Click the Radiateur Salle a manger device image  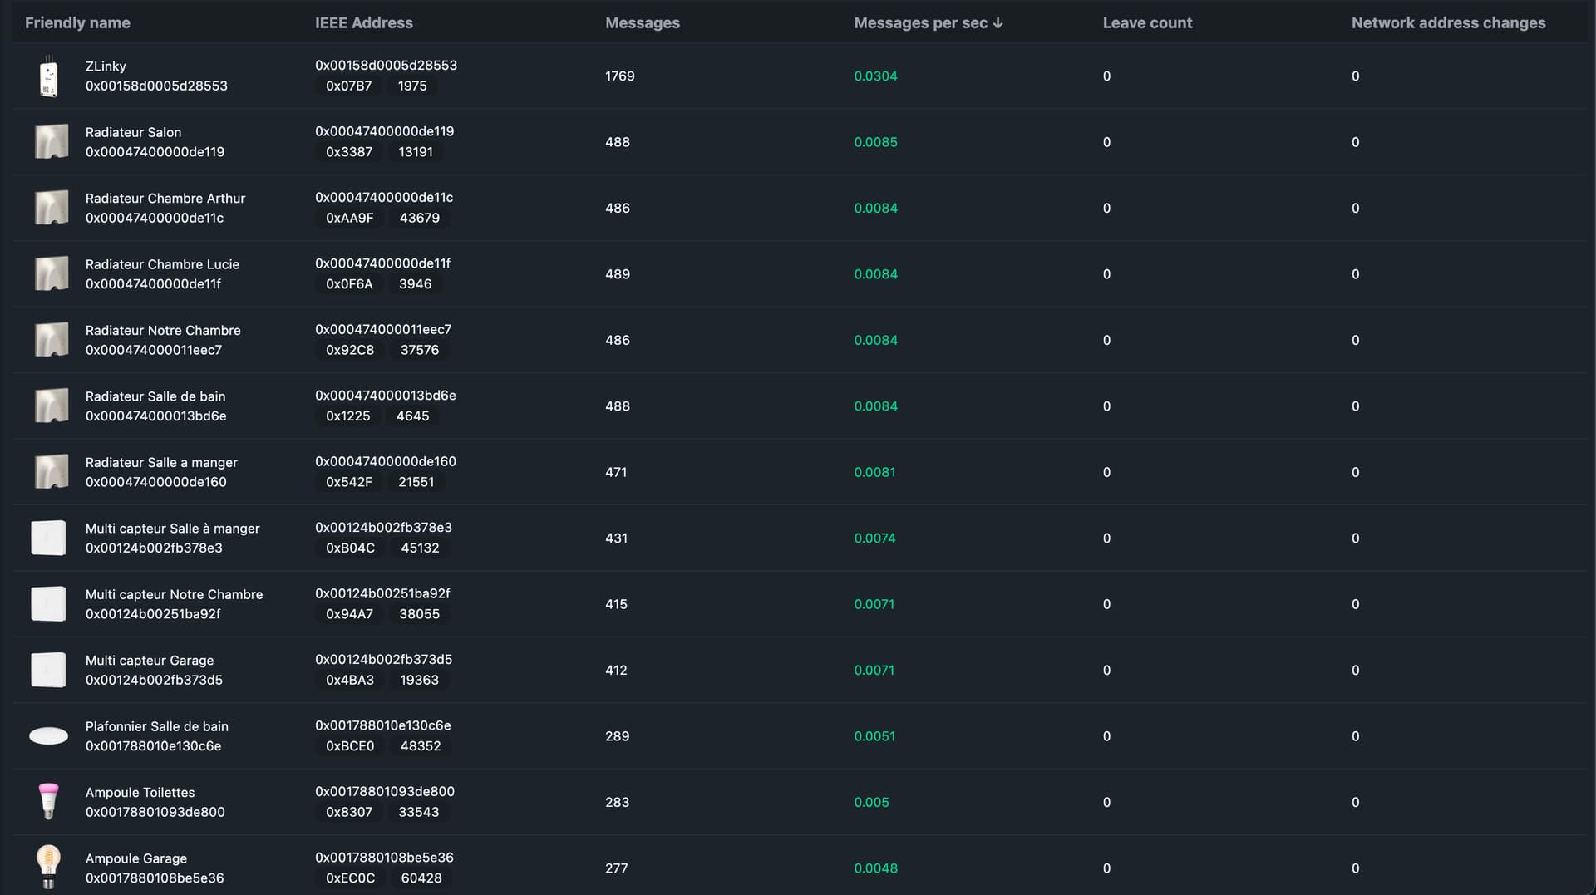click(51, 472)
